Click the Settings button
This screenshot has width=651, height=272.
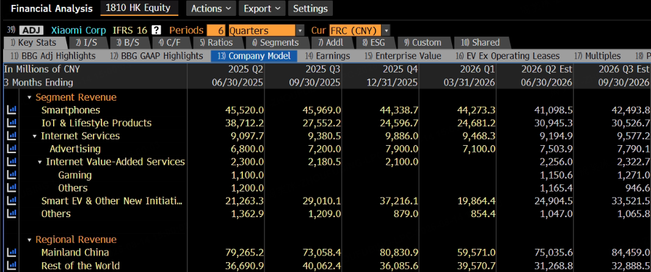tap(310, 9)
